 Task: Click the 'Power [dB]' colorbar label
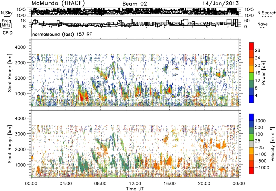point(263,73)
